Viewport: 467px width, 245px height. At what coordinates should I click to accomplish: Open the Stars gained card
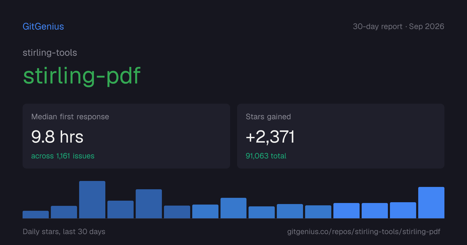pos(341,136)
